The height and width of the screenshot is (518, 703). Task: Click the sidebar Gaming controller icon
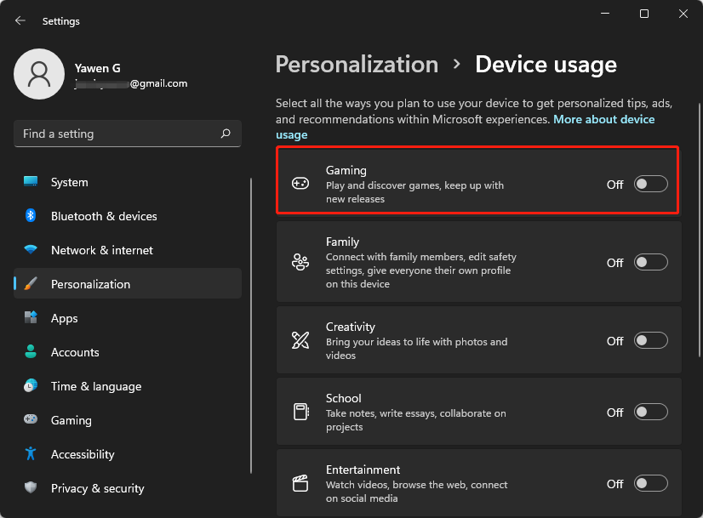(31, 419)
